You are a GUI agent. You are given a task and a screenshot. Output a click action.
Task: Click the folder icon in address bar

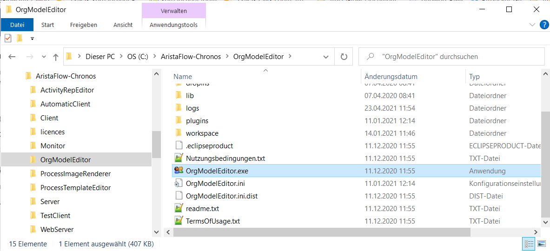tap(69, 56)
